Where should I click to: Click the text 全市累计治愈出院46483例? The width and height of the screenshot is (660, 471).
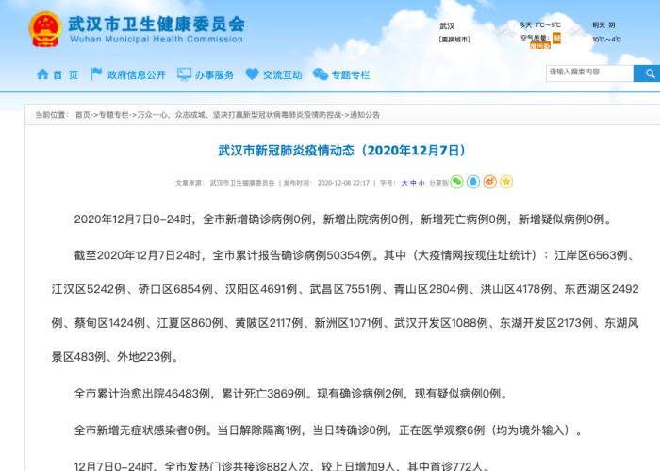coord(141,394)
